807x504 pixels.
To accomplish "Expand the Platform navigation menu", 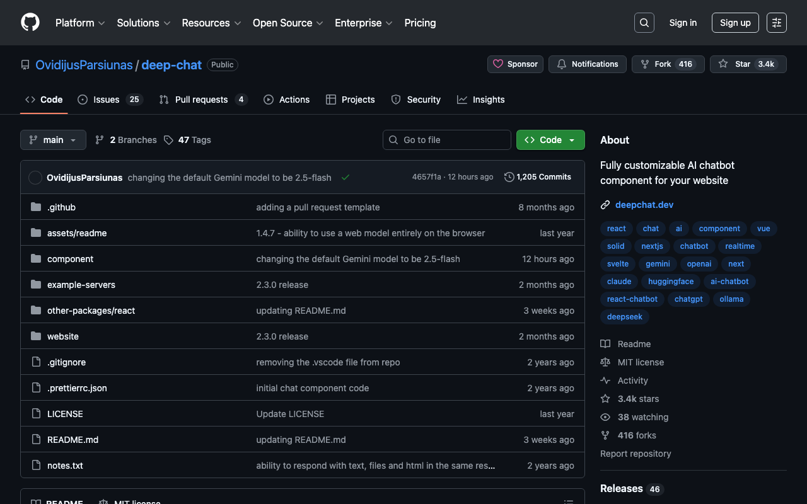I will pyautogui.click(x=80, y=23).
